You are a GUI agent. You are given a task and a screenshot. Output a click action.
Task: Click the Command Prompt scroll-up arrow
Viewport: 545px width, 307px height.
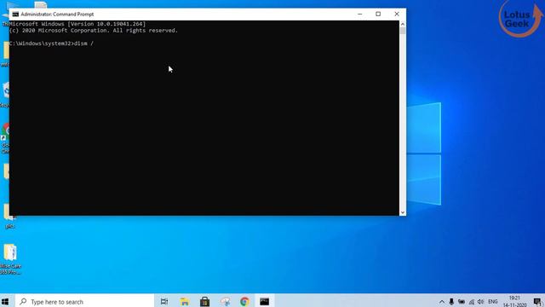point(403,24)
